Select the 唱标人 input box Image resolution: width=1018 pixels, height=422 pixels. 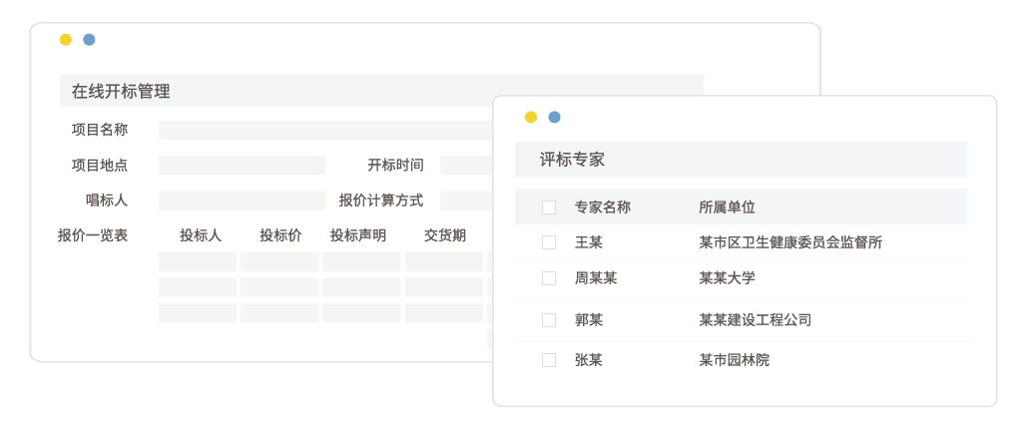point(242,201)
